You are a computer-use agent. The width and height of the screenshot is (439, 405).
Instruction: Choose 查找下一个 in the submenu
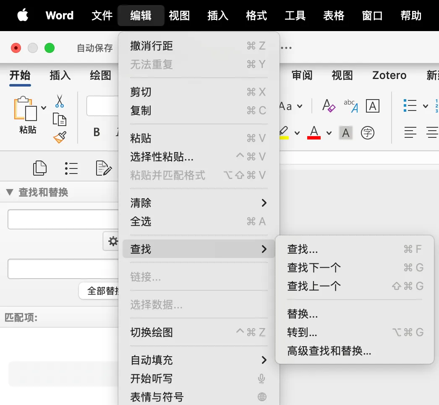point(355,267)
